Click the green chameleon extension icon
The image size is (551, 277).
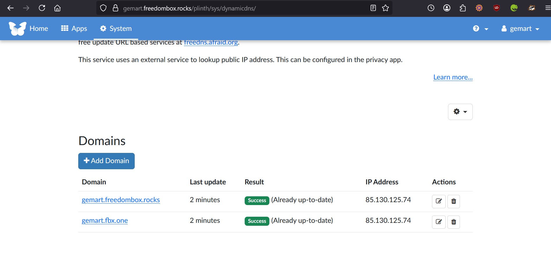[x=514, y=8]
